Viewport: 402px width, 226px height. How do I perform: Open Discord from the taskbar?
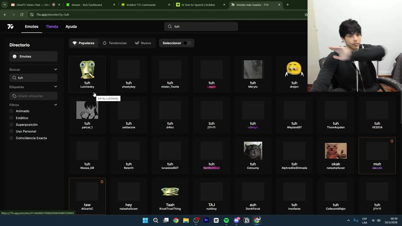(x=236, y=220)
